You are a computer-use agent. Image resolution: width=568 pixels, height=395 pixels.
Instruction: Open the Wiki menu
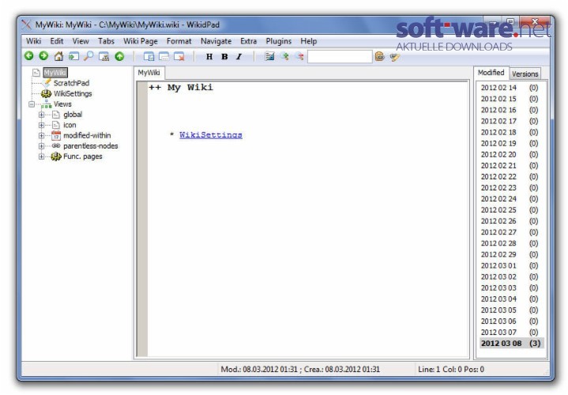point(33,41)
